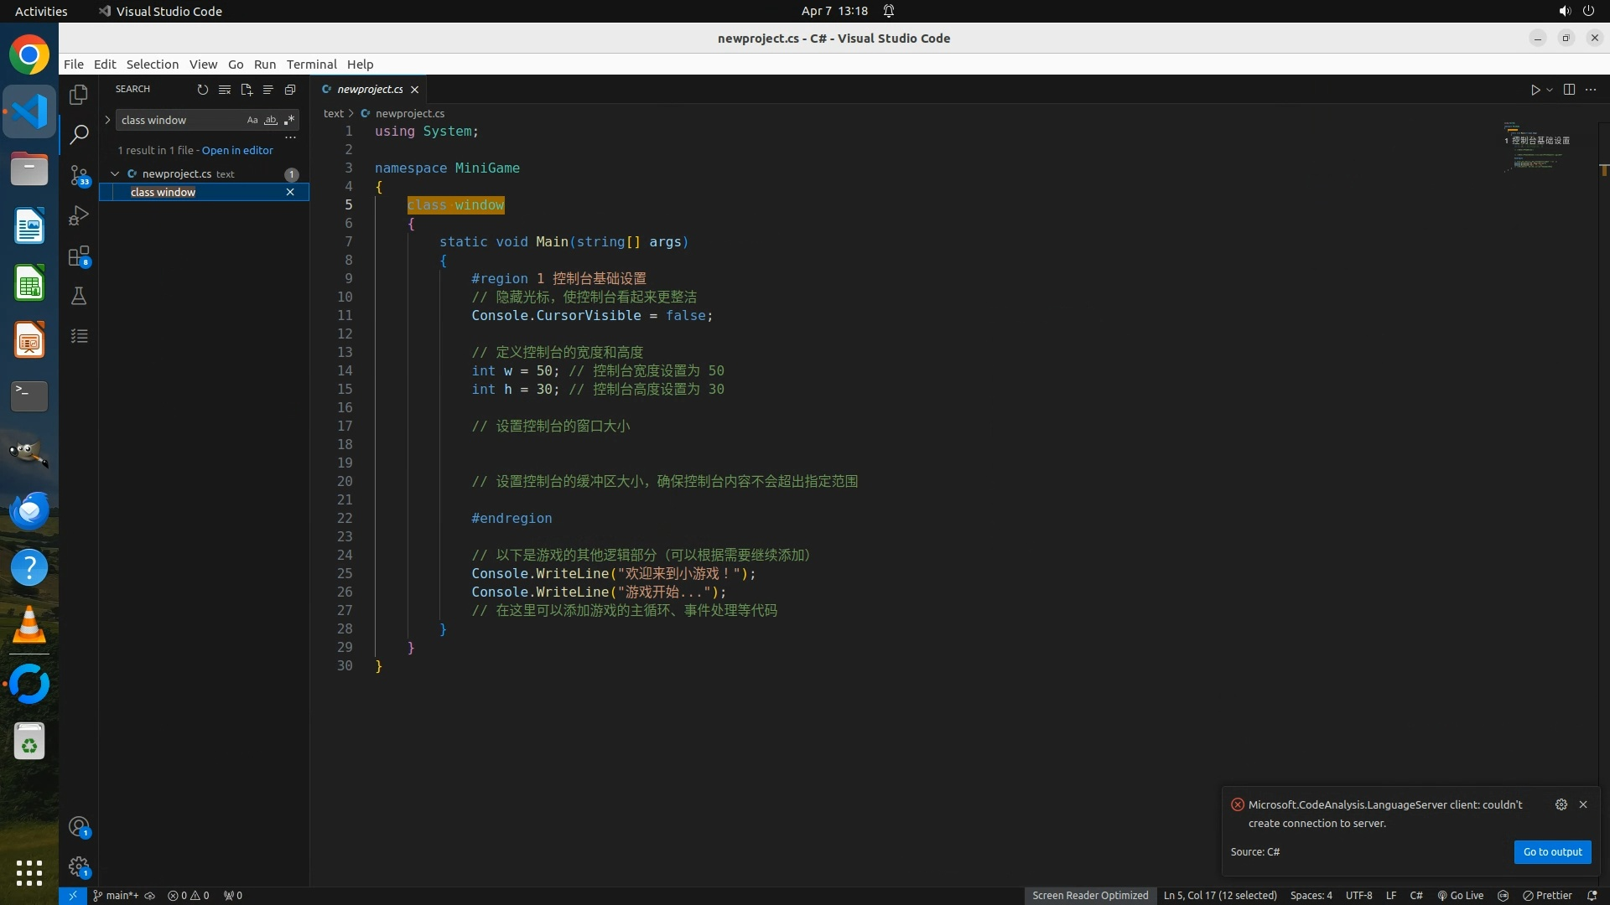Open the Explorer view in activity bar
The image size is (1610, 905).
tap(79, 95)
